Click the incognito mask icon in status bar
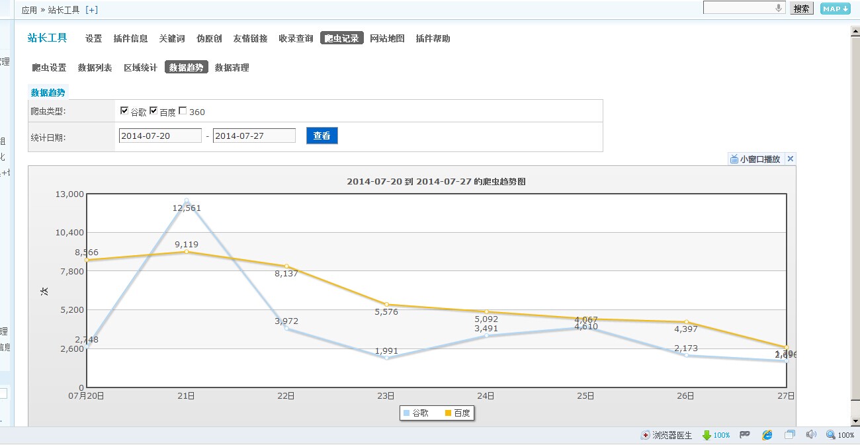Image resolution: width=860 pixels, height=445 pixels. tap(744, 434)
